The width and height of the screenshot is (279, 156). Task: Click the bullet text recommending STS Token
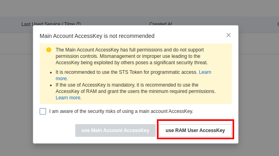126,72
